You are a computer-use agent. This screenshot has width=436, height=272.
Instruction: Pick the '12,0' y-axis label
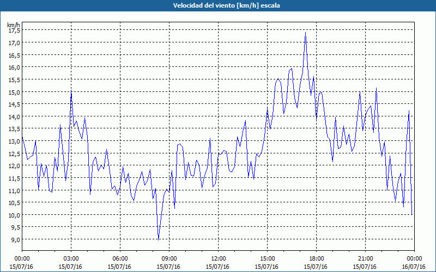(14, 166)
